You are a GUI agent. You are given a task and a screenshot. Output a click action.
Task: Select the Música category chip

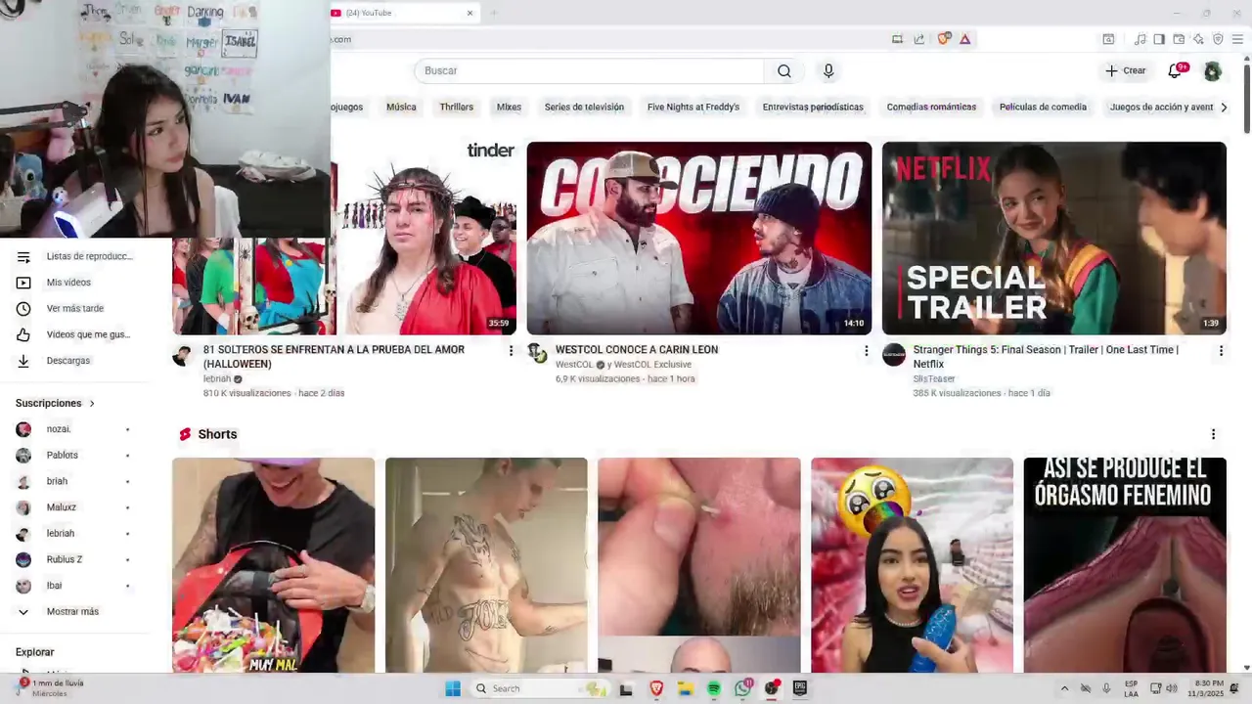(x=401, y=108)
